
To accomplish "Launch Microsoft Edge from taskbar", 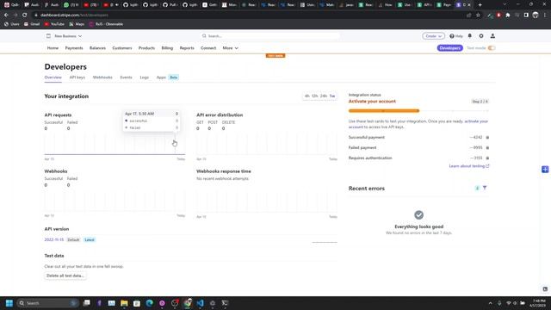I will pyautogui.click(x=149, y=303).
